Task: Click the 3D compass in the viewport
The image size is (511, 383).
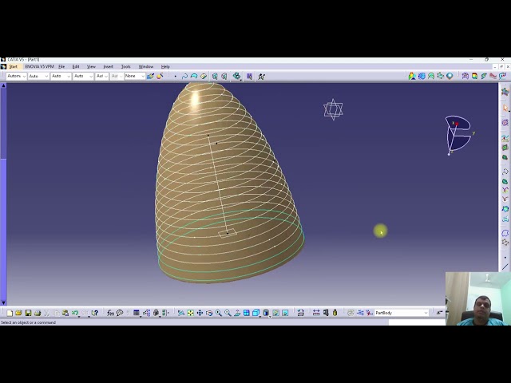Action: [x=459, y=135]
